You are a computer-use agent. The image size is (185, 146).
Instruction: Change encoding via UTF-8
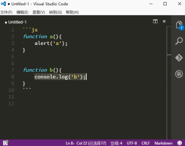(132, 143)
